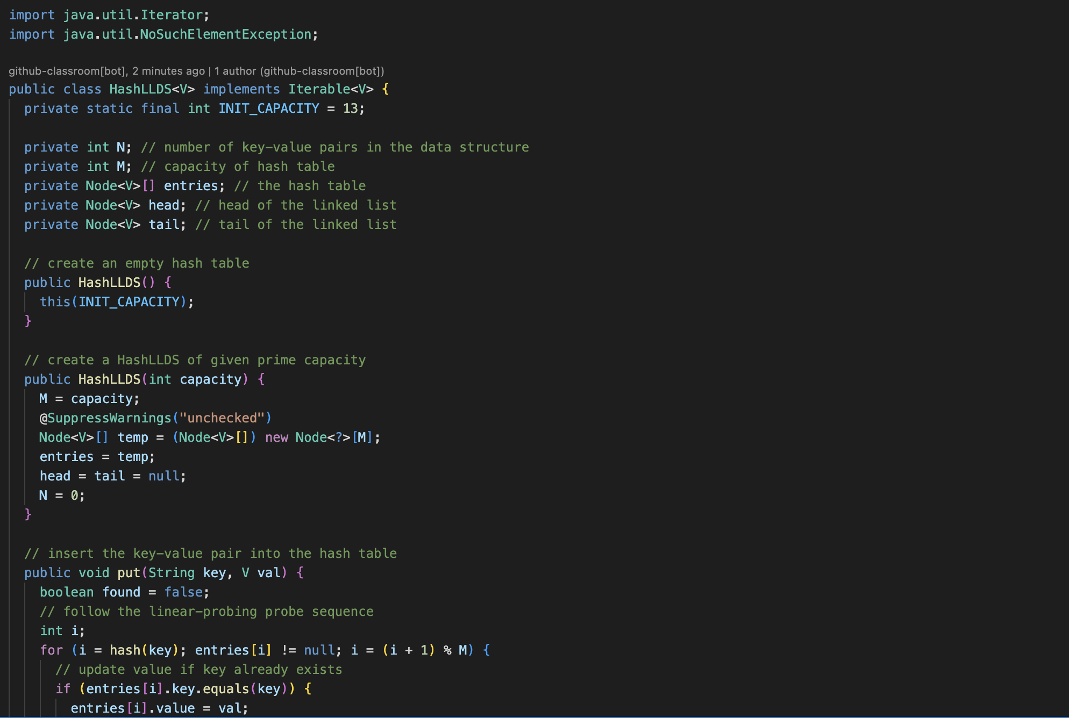Click the put method name
Screen dimensions: 1069x718
[x=129, y=573]
